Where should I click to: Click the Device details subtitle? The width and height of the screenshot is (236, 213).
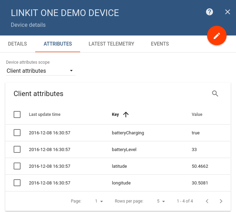28,25
